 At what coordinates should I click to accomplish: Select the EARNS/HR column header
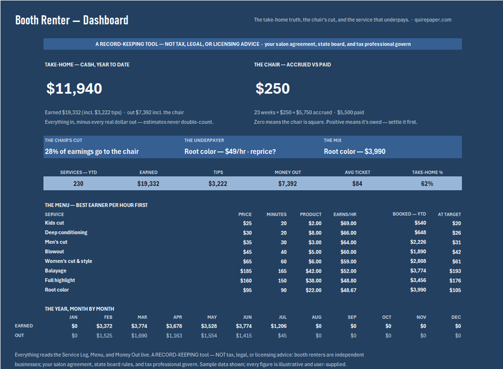(x=345, y=214)
